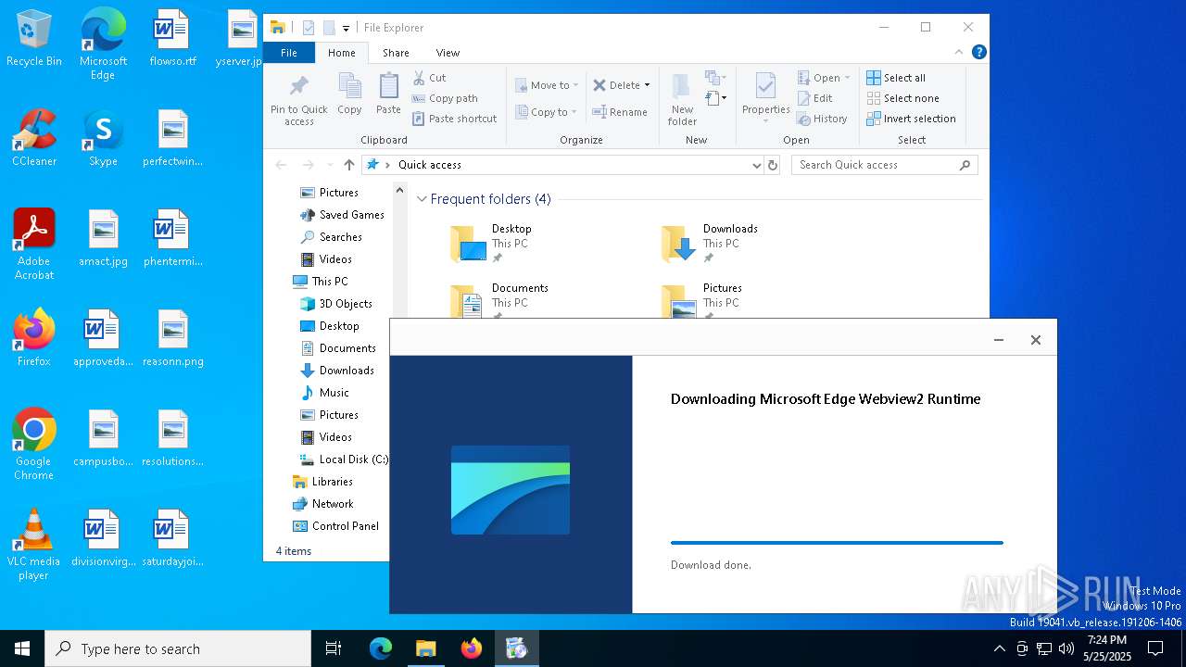The height and width of the screenshot is (667, 1186).
Task: Click the Select none item
Action: coord(902,98)
